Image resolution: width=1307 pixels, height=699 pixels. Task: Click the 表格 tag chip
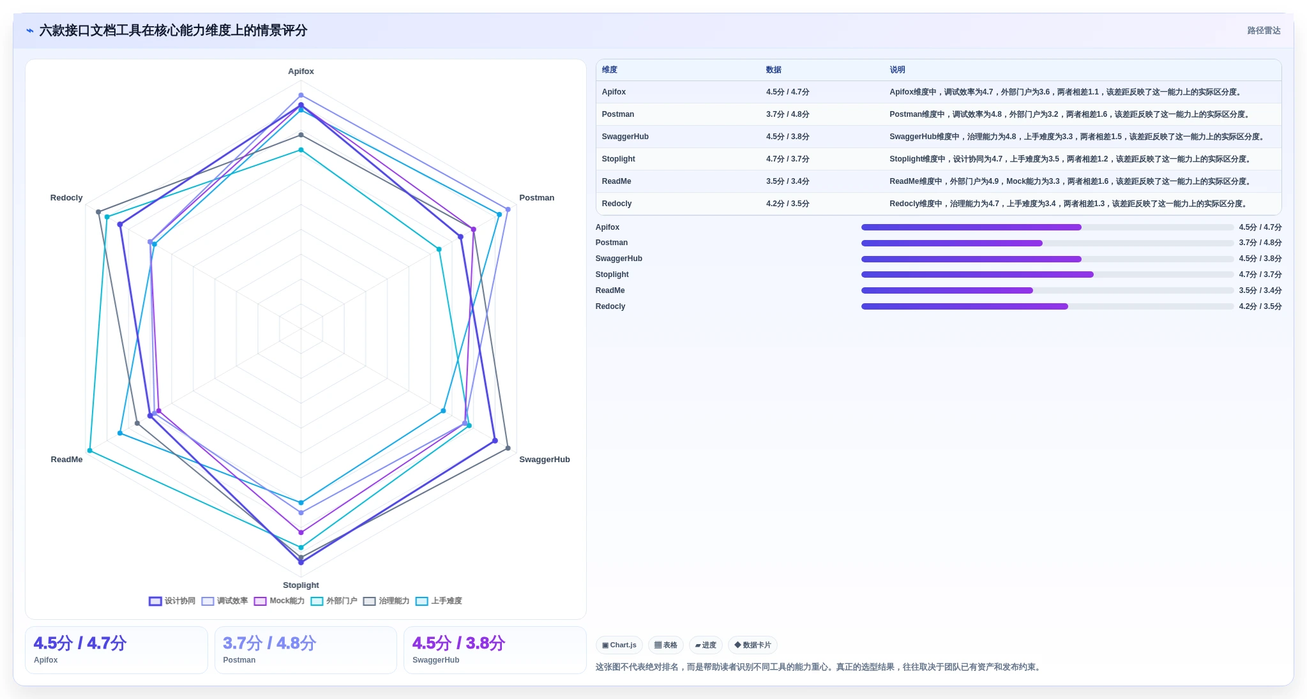[666, 645]
